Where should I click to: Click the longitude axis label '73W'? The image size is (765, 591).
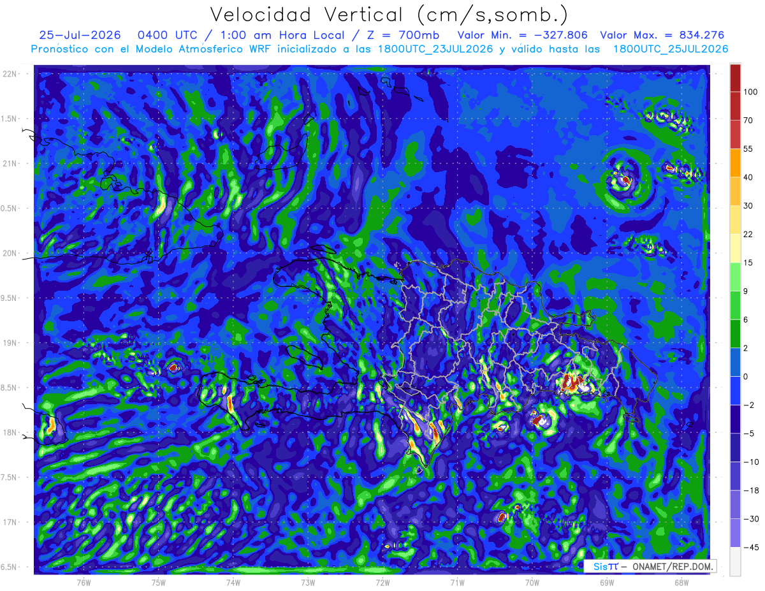click(308, 582)
